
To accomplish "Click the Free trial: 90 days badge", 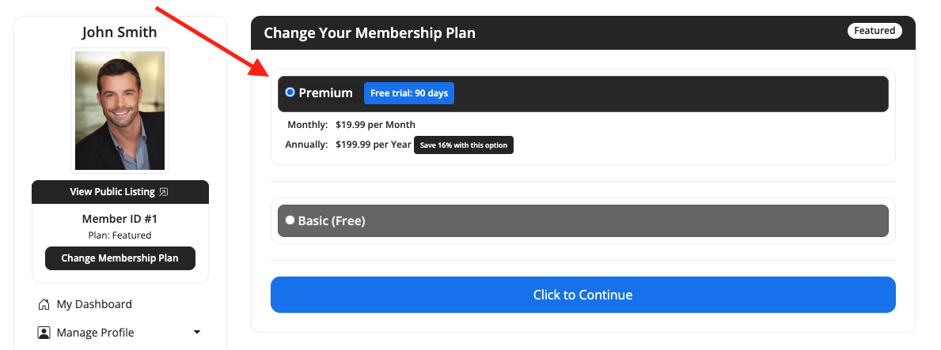I will coord(409,93).
